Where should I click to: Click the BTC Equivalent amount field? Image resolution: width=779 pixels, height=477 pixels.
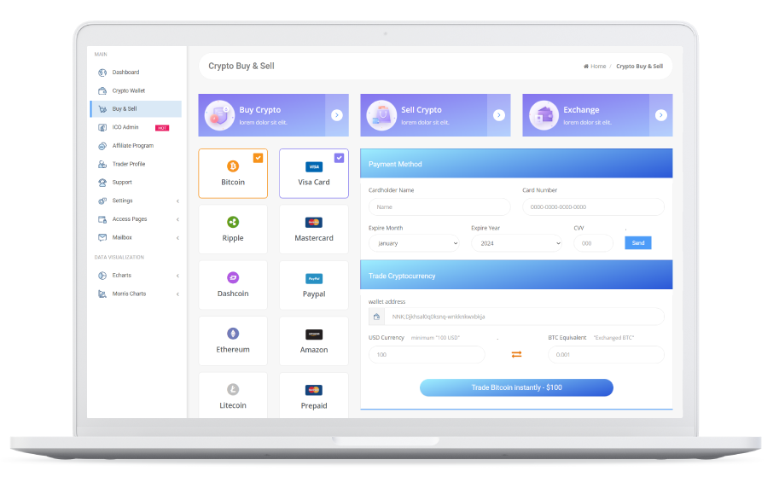tap(606, 355)
